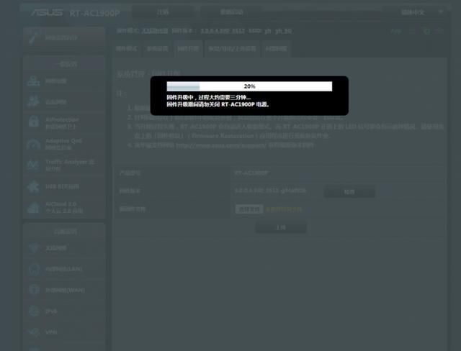Image resolution: width=461 pixels, height=351 pixels.
Task: Click the 20% firmware upgrade progress bar
Action: point(249,86)
